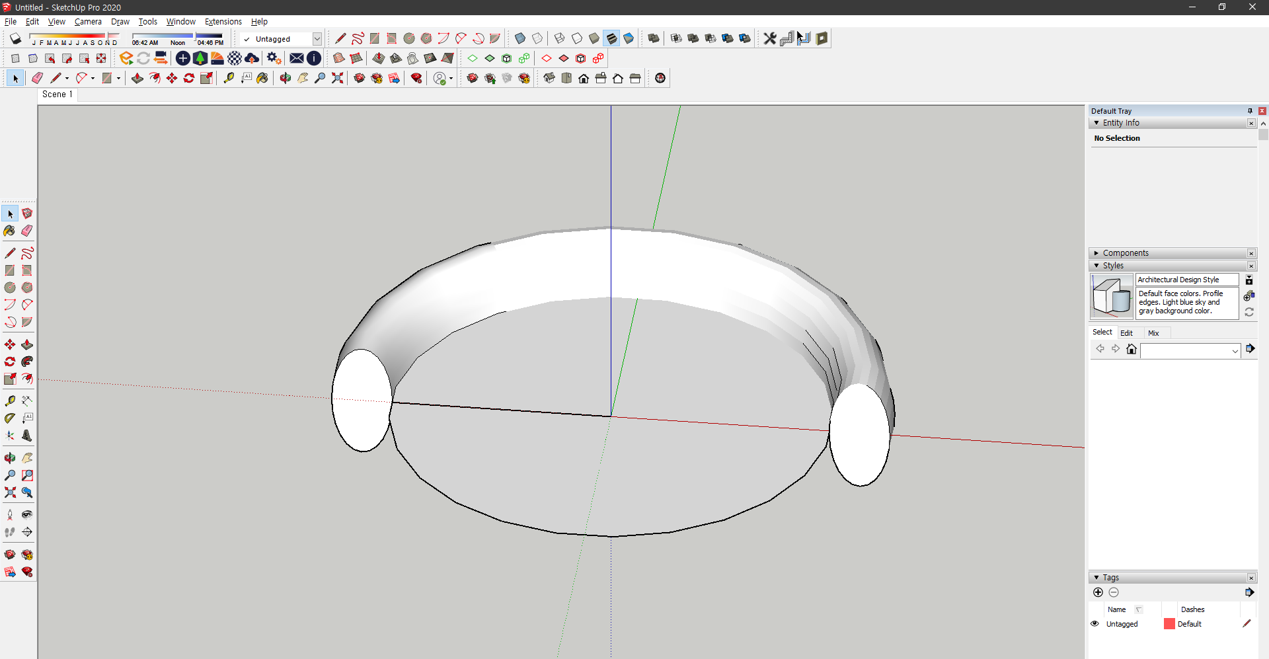This screenshot has width=1269, height=659.
Task: Click the styles In Model home button
Action: tap(1132, 349)
